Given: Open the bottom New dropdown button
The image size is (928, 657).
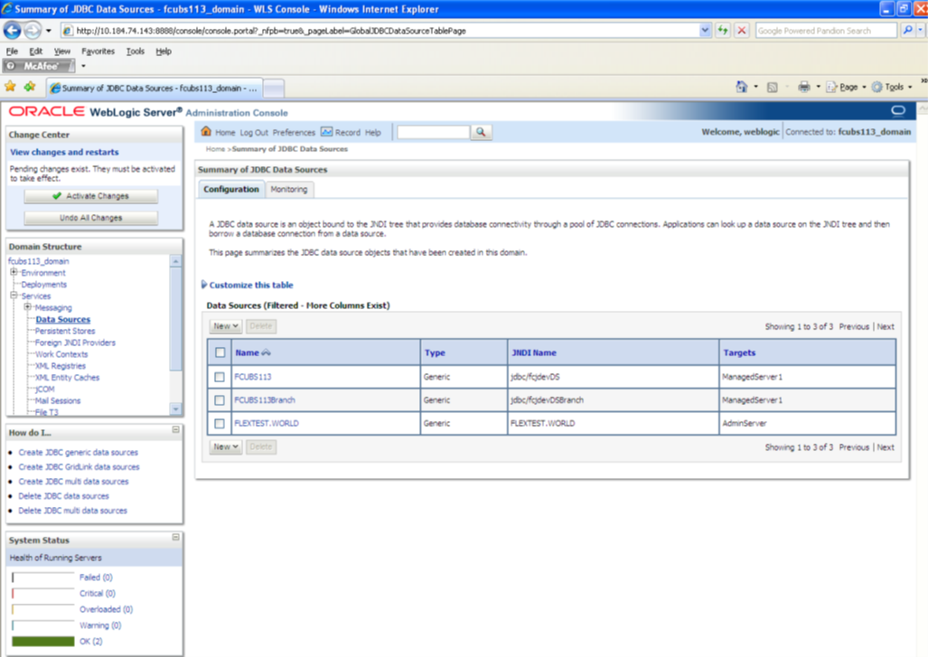Looking at the screenshot, I should click(x=226, y=446).
